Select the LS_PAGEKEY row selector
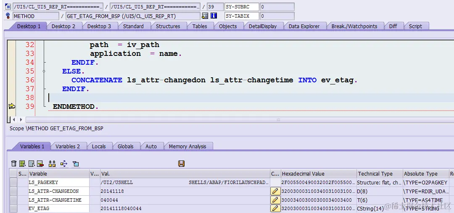The width and height of the screenshot is (454, 213). click(x=13, y=182)
